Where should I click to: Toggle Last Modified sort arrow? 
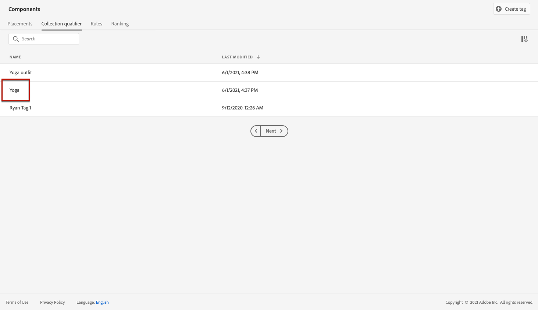tap(258, 57)
